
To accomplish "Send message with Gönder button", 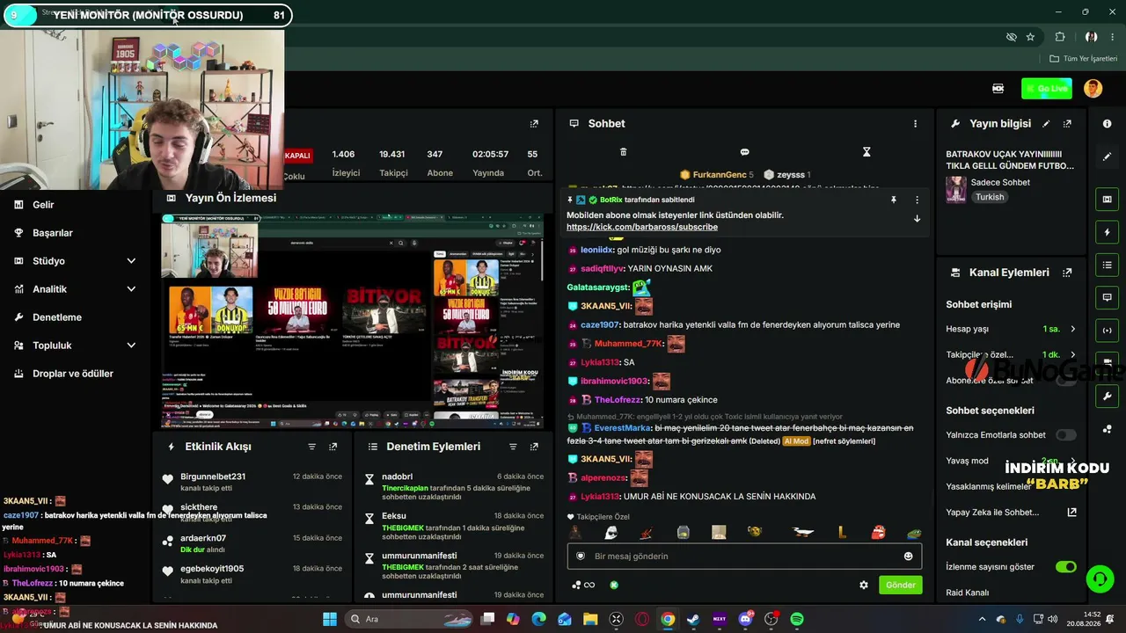I will click(900, 585).
